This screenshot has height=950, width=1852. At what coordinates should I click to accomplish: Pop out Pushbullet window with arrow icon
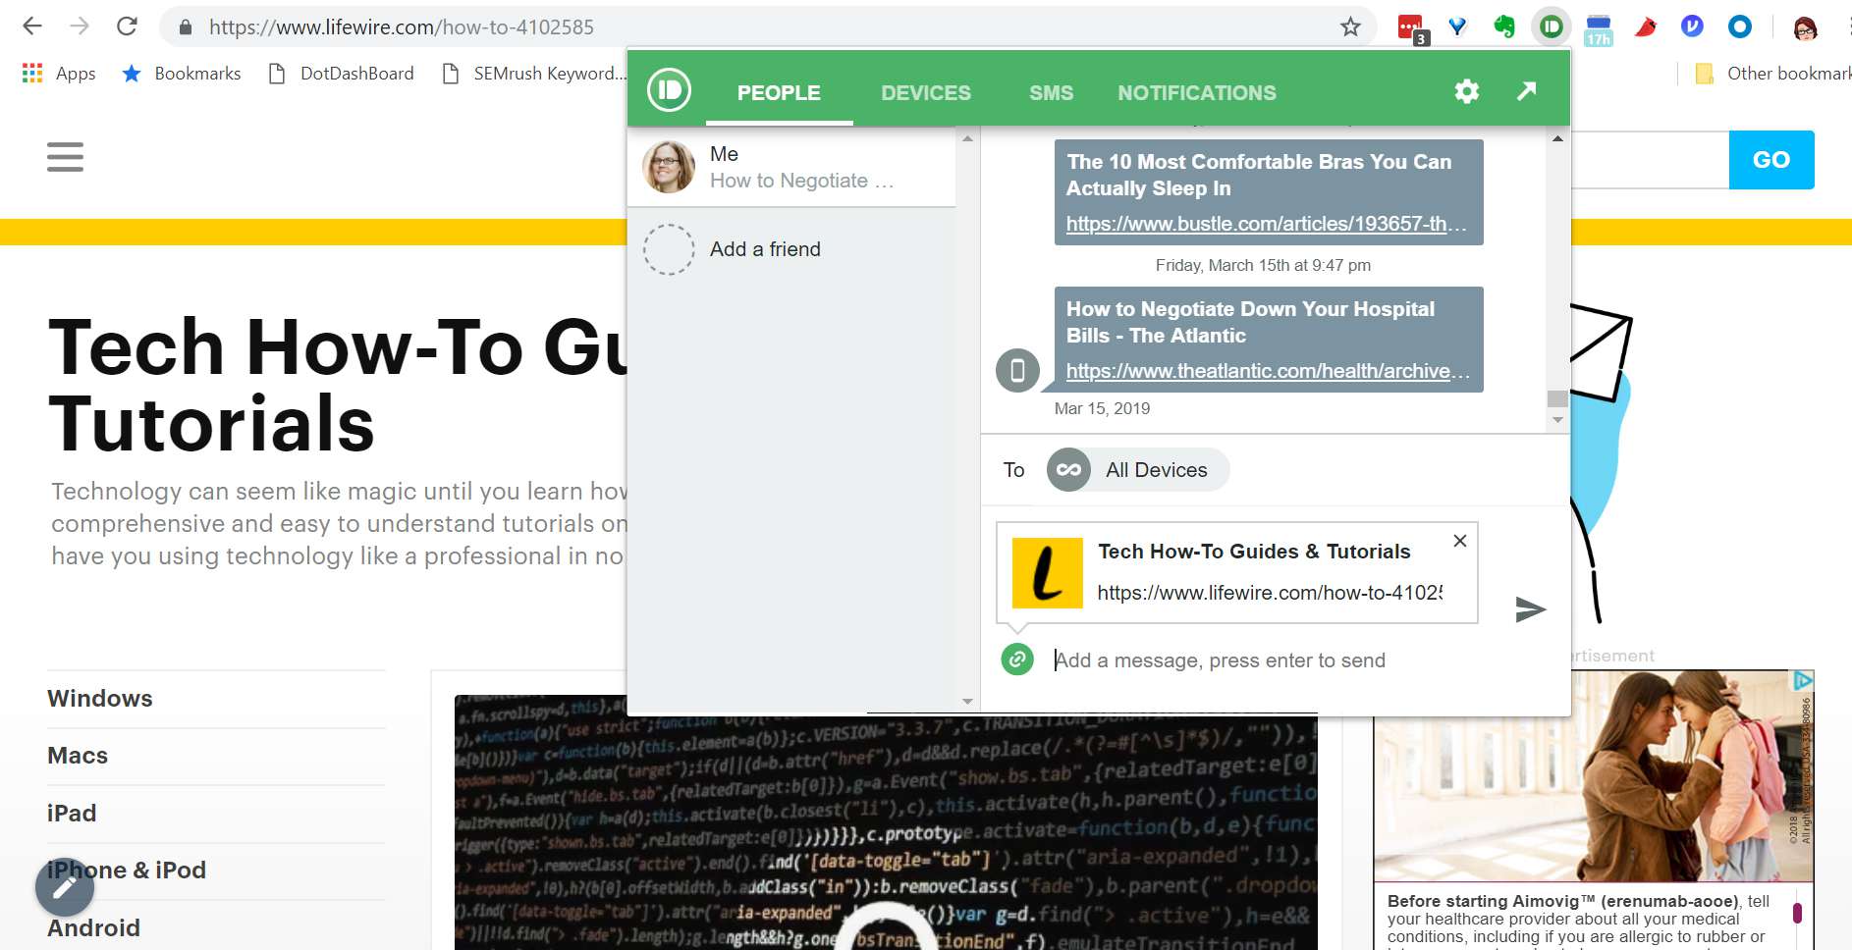(1526, 91)
